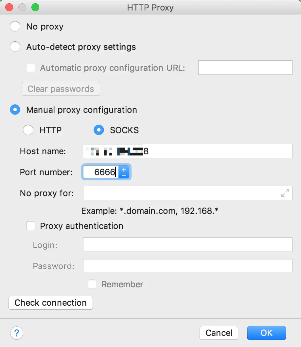Expand the No proxy for field
301x347 pixels.
tap(285, 193)
